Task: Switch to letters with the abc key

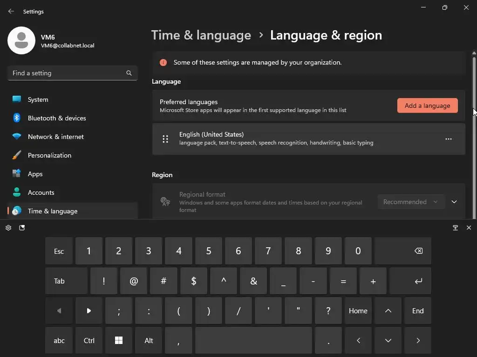Action: tap(59, 341)
